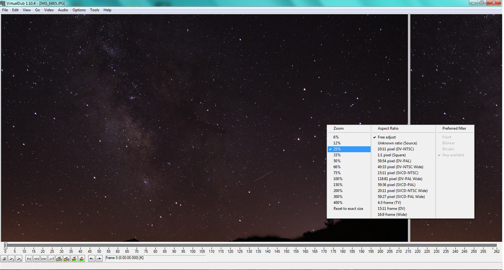Set pane zoom to 50%
Screen dimensions: 504x270
pyautogui.click(x=349, y=161)
